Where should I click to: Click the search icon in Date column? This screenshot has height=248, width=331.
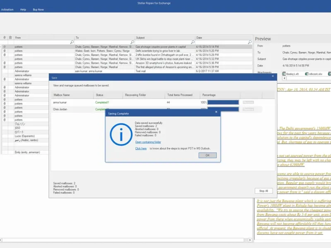(x=250, y=42)
